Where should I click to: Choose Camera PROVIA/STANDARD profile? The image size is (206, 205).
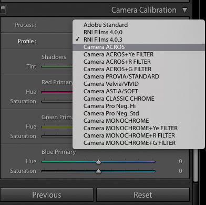(139, 76)
